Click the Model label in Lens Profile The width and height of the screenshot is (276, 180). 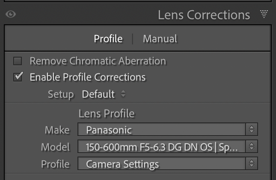click(55, 147)
